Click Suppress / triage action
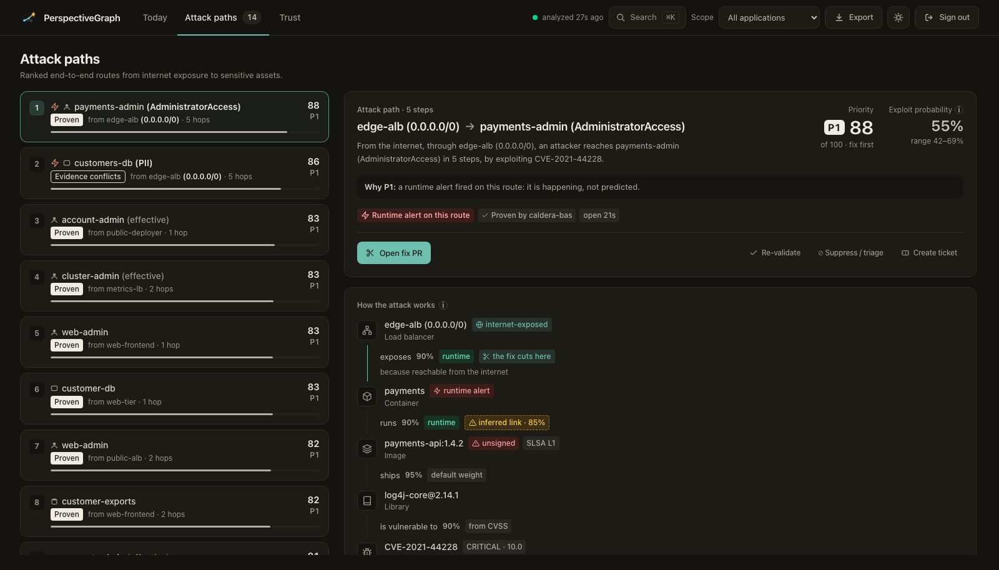The height and width of the screenshot is (570, 999). coord(850,253)
